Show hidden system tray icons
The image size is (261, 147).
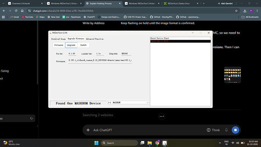[220, 143]
